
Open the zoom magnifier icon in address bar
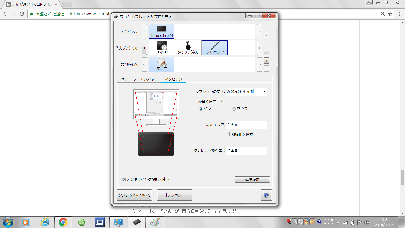[x=382, y=14]
